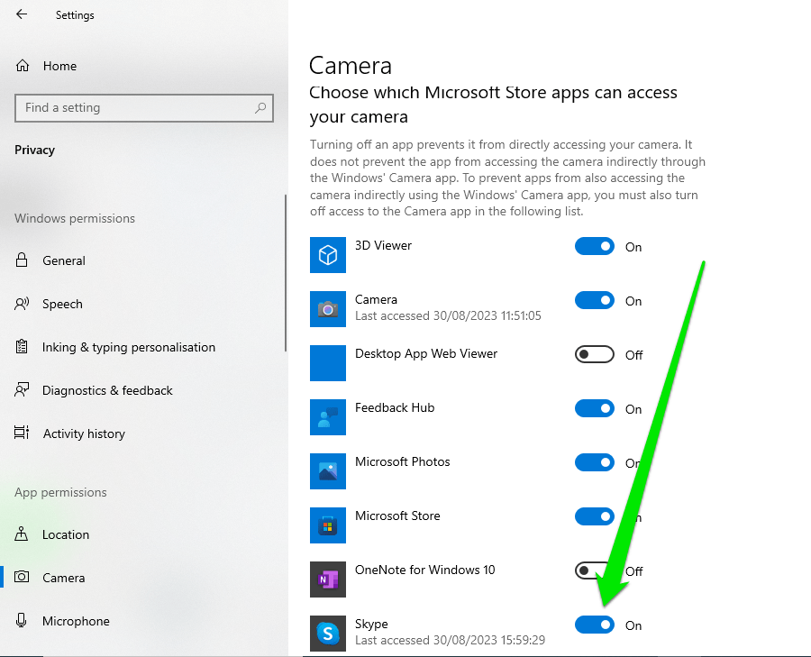Click the Inking & typing clipboard icon
The image size is (811, 657).
(22, 347)
